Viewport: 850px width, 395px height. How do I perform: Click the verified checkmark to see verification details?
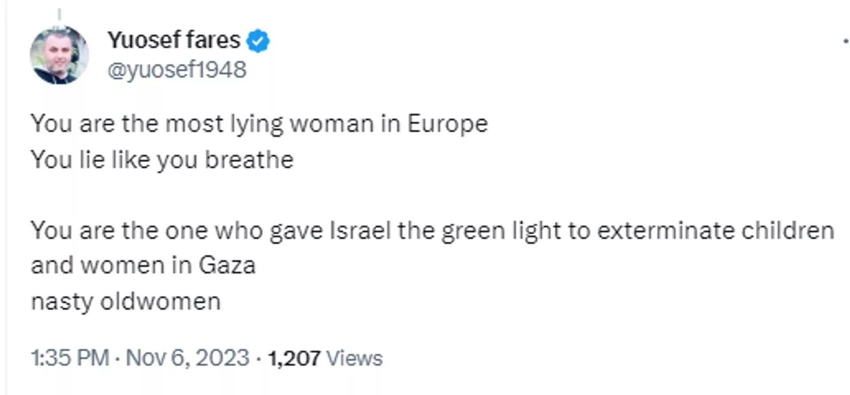pos(259,40)
